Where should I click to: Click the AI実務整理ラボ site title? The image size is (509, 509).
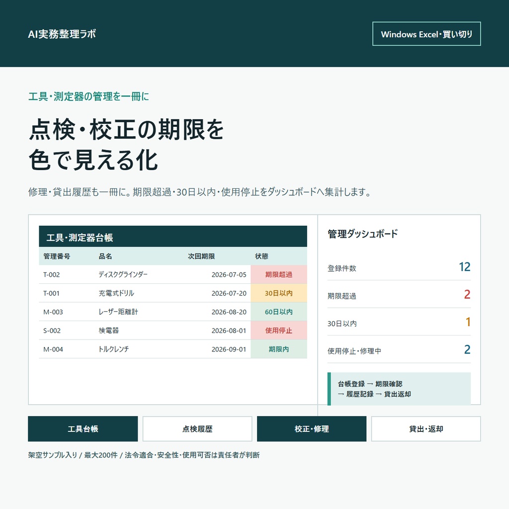(x=62, y=34)
